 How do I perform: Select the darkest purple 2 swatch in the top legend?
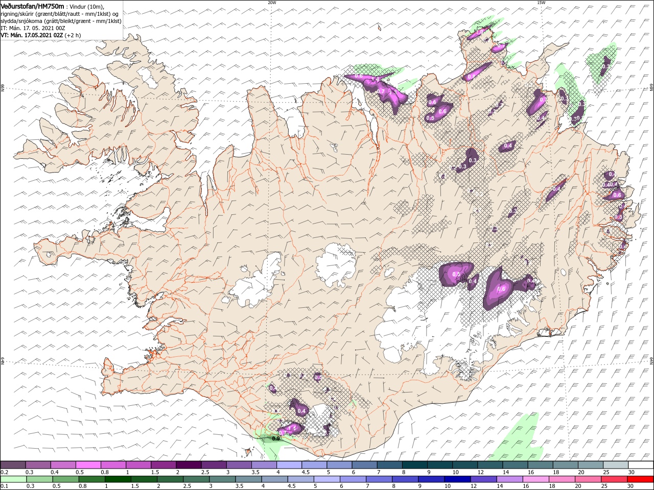(189, 465)
